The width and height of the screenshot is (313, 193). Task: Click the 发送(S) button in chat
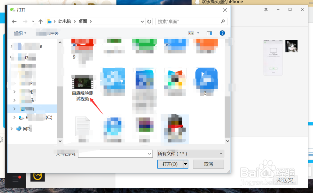coord(285,180)
